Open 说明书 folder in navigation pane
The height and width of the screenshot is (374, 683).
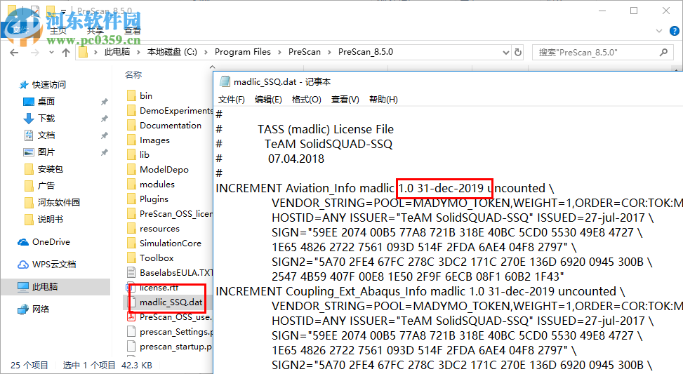51,220
